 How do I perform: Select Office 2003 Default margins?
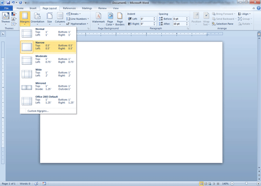(x=48, y=100)
